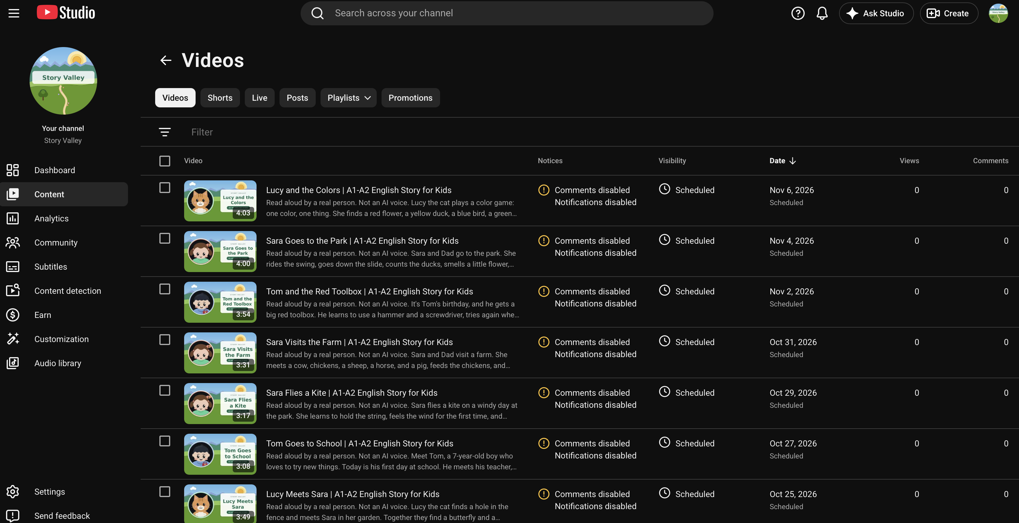Open Settings in the sidebar
1019x523 pixels.
(x=64, y=491)
